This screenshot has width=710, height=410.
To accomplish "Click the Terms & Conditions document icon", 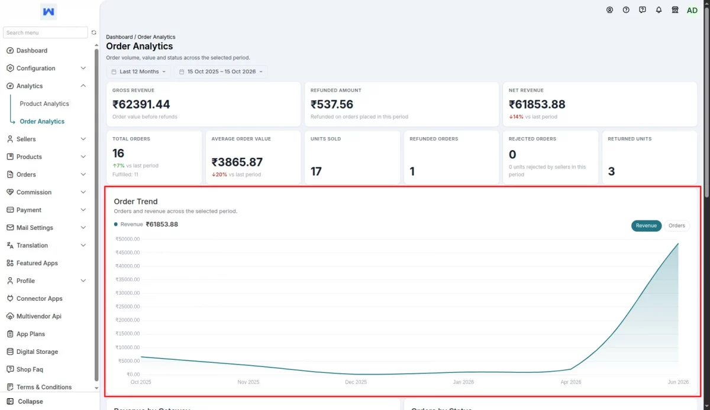I will click(x=10, y=388).
